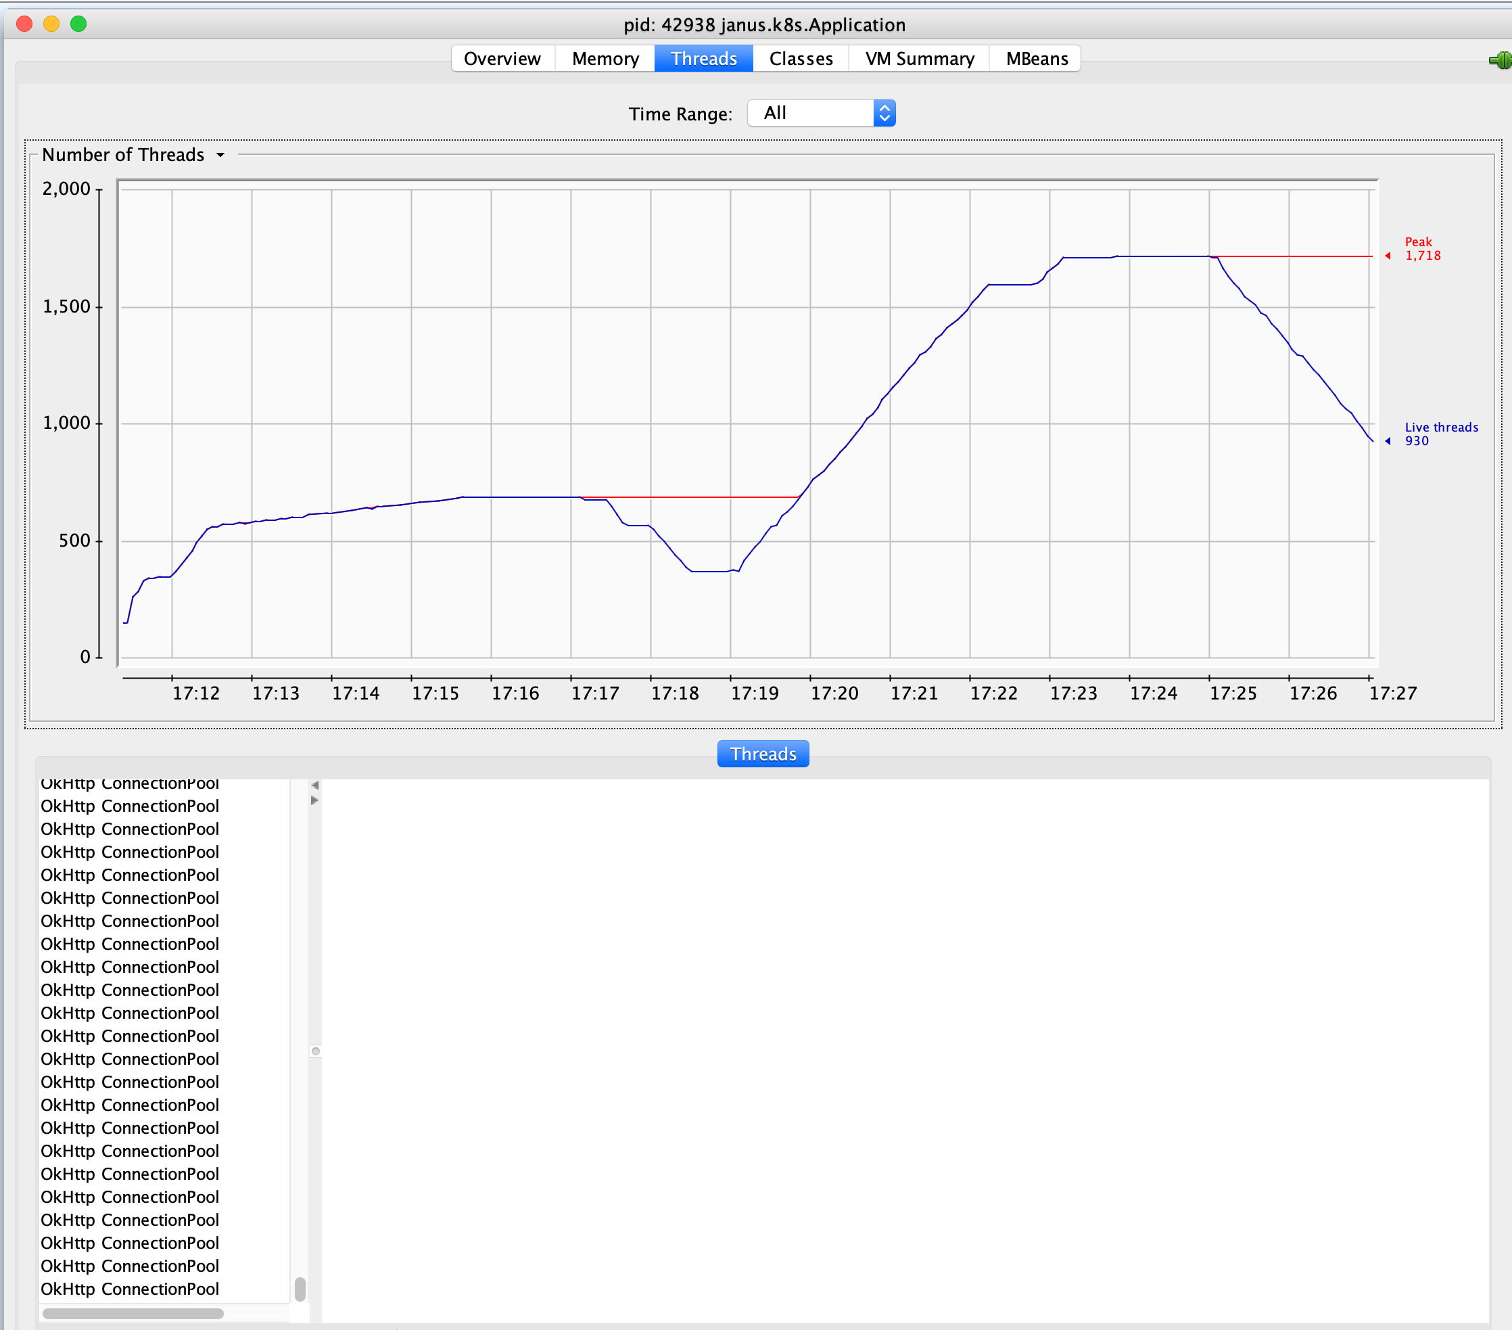
Task: Click the yellow minimize window button
Action: click(51, 24)
